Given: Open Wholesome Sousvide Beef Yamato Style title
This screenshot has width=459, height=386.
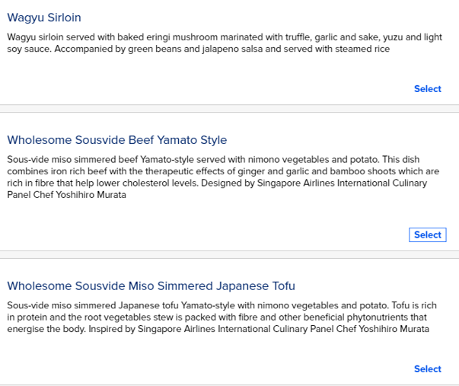Looking at the screenshot, I should 116,140.
